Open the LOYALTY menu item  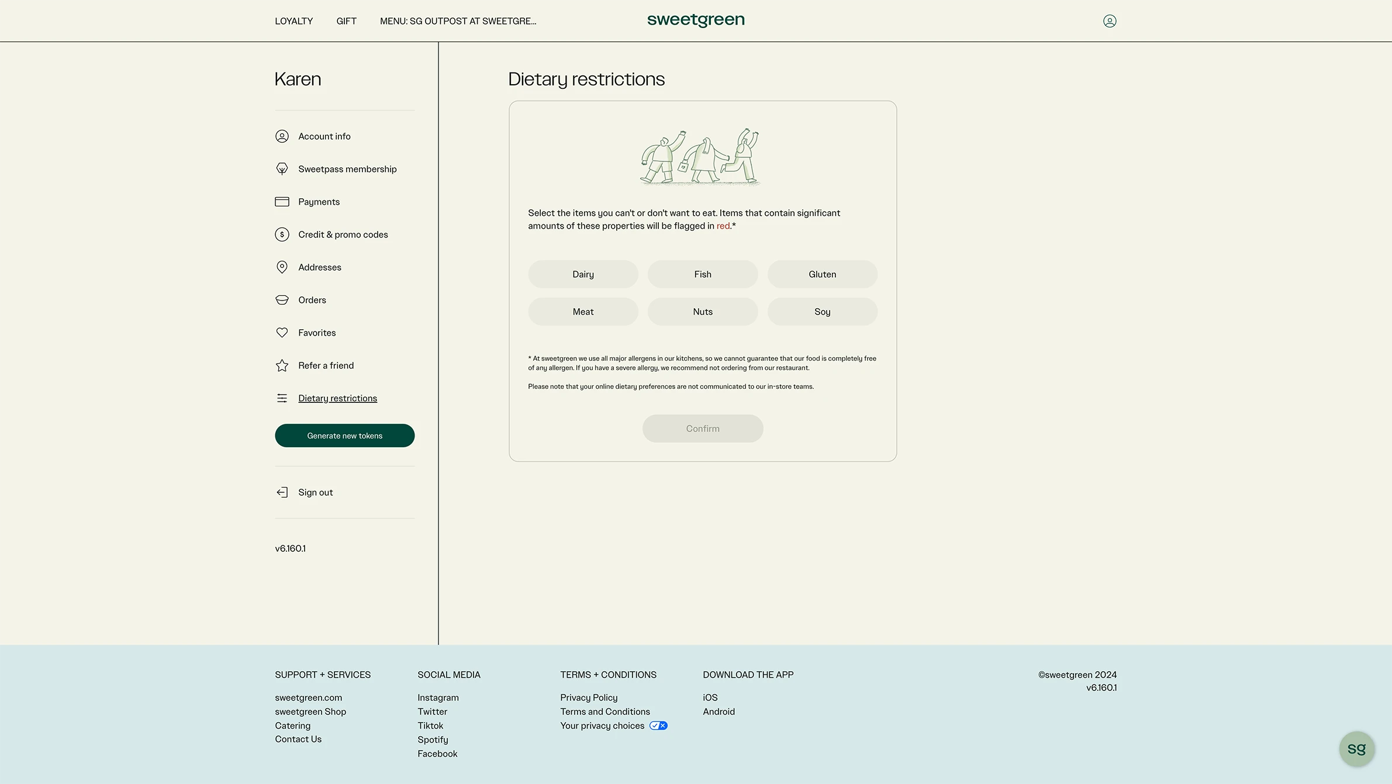(293, 21)
